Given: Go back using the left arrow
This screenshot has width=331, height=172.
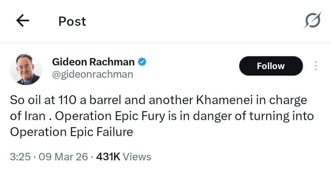Looking at the screenshot, I should tap(22, 21).
